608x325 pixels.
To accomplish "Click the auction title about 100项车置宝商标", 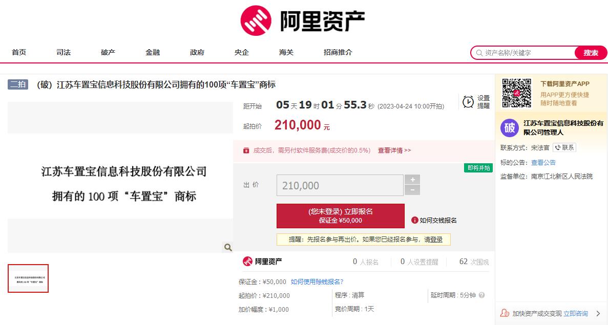I will [x=156, y=84].
